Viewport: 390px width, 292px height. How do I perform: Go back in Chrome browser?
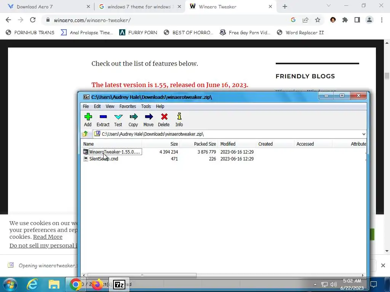[x=8, y=20]
